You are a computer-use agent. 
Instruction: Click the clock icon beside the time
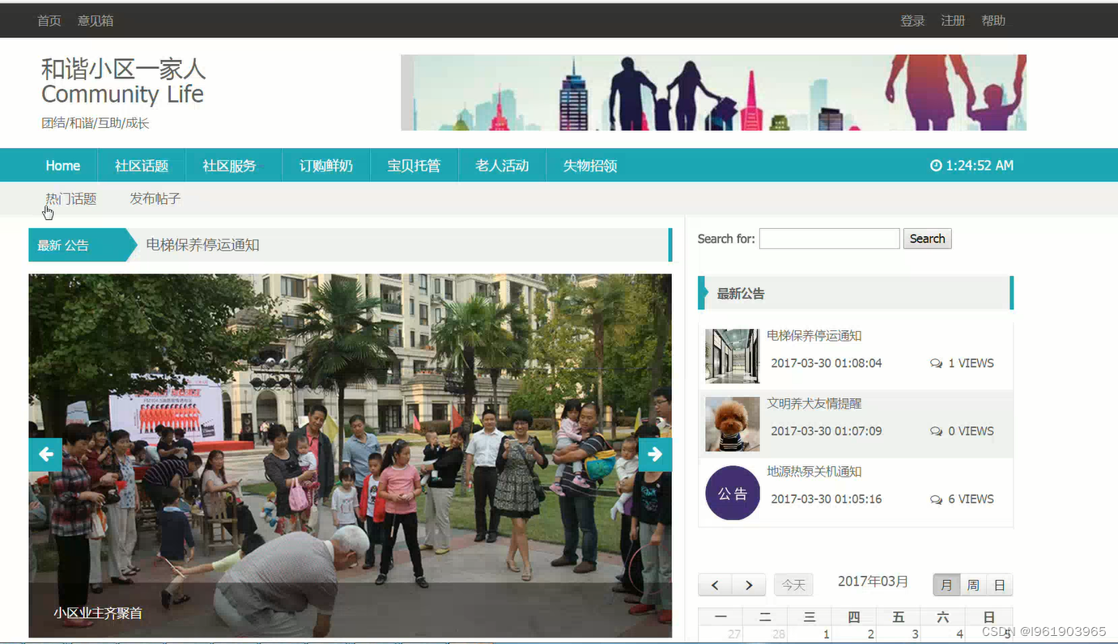[x=936, y=166]
